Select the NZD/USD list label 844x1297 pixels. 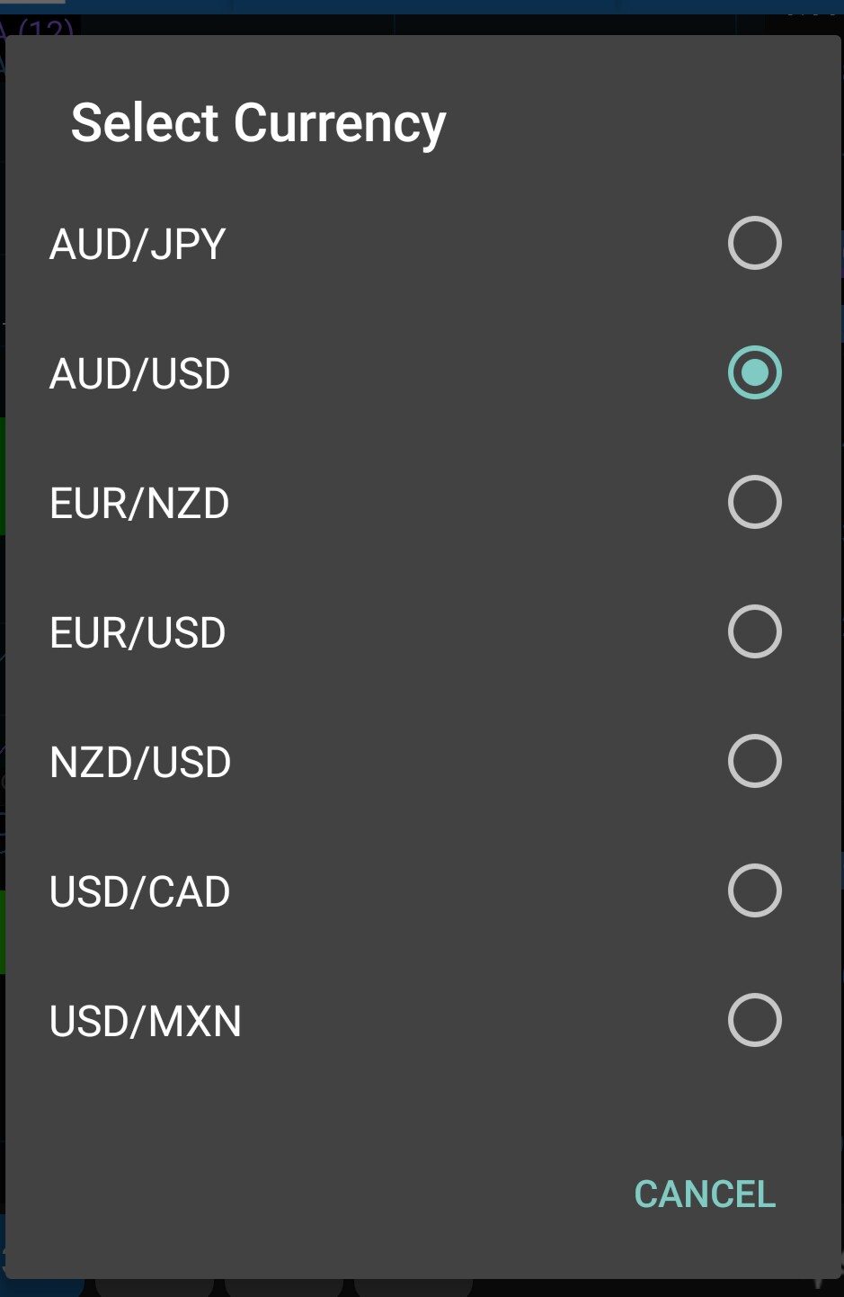(140, 763)
